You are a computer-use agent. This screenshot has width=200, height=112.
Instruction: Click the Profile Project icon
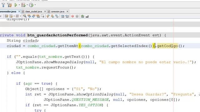(31, 5)
